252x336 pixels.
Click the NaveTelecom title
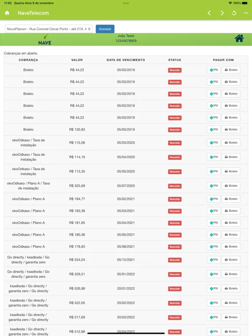33,13
